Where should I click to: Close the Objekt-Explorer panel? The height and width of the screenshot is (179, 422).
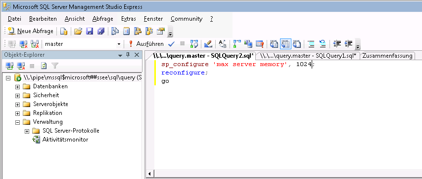coord(137,55)
